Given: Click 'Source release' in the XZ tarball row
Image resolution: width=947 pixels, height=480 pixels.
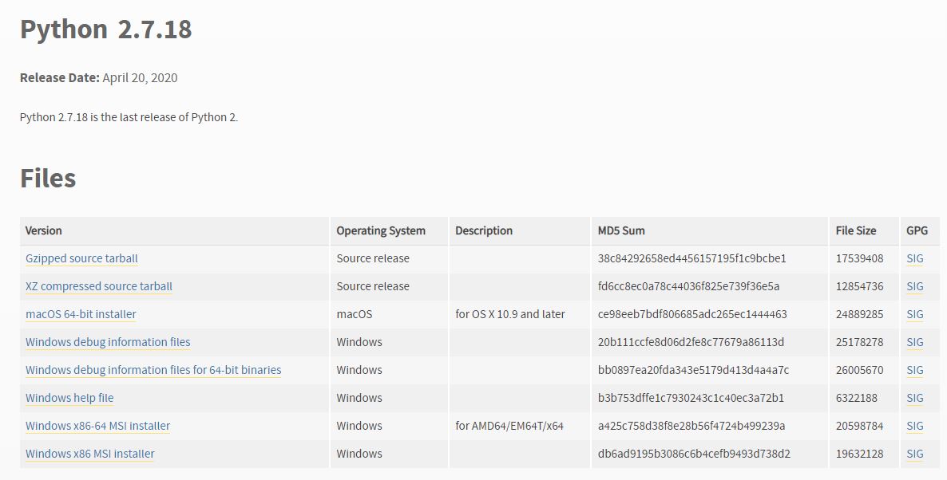Looking at the screenshot, I should (x=373, y=286).
